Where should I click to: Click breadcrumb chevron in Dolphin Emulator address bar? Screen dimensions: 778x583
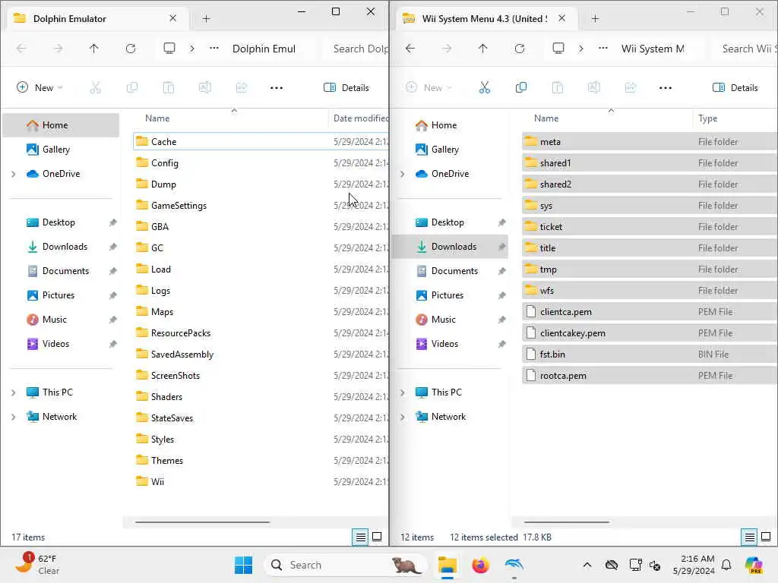(192, 49)
